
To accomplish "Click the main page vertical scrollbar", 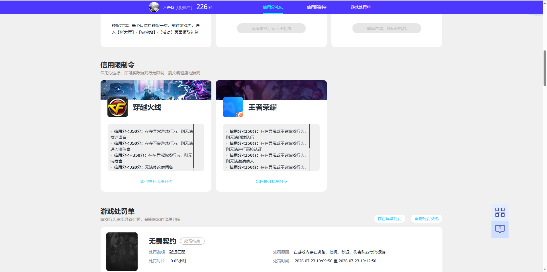I will click(545, 68).
